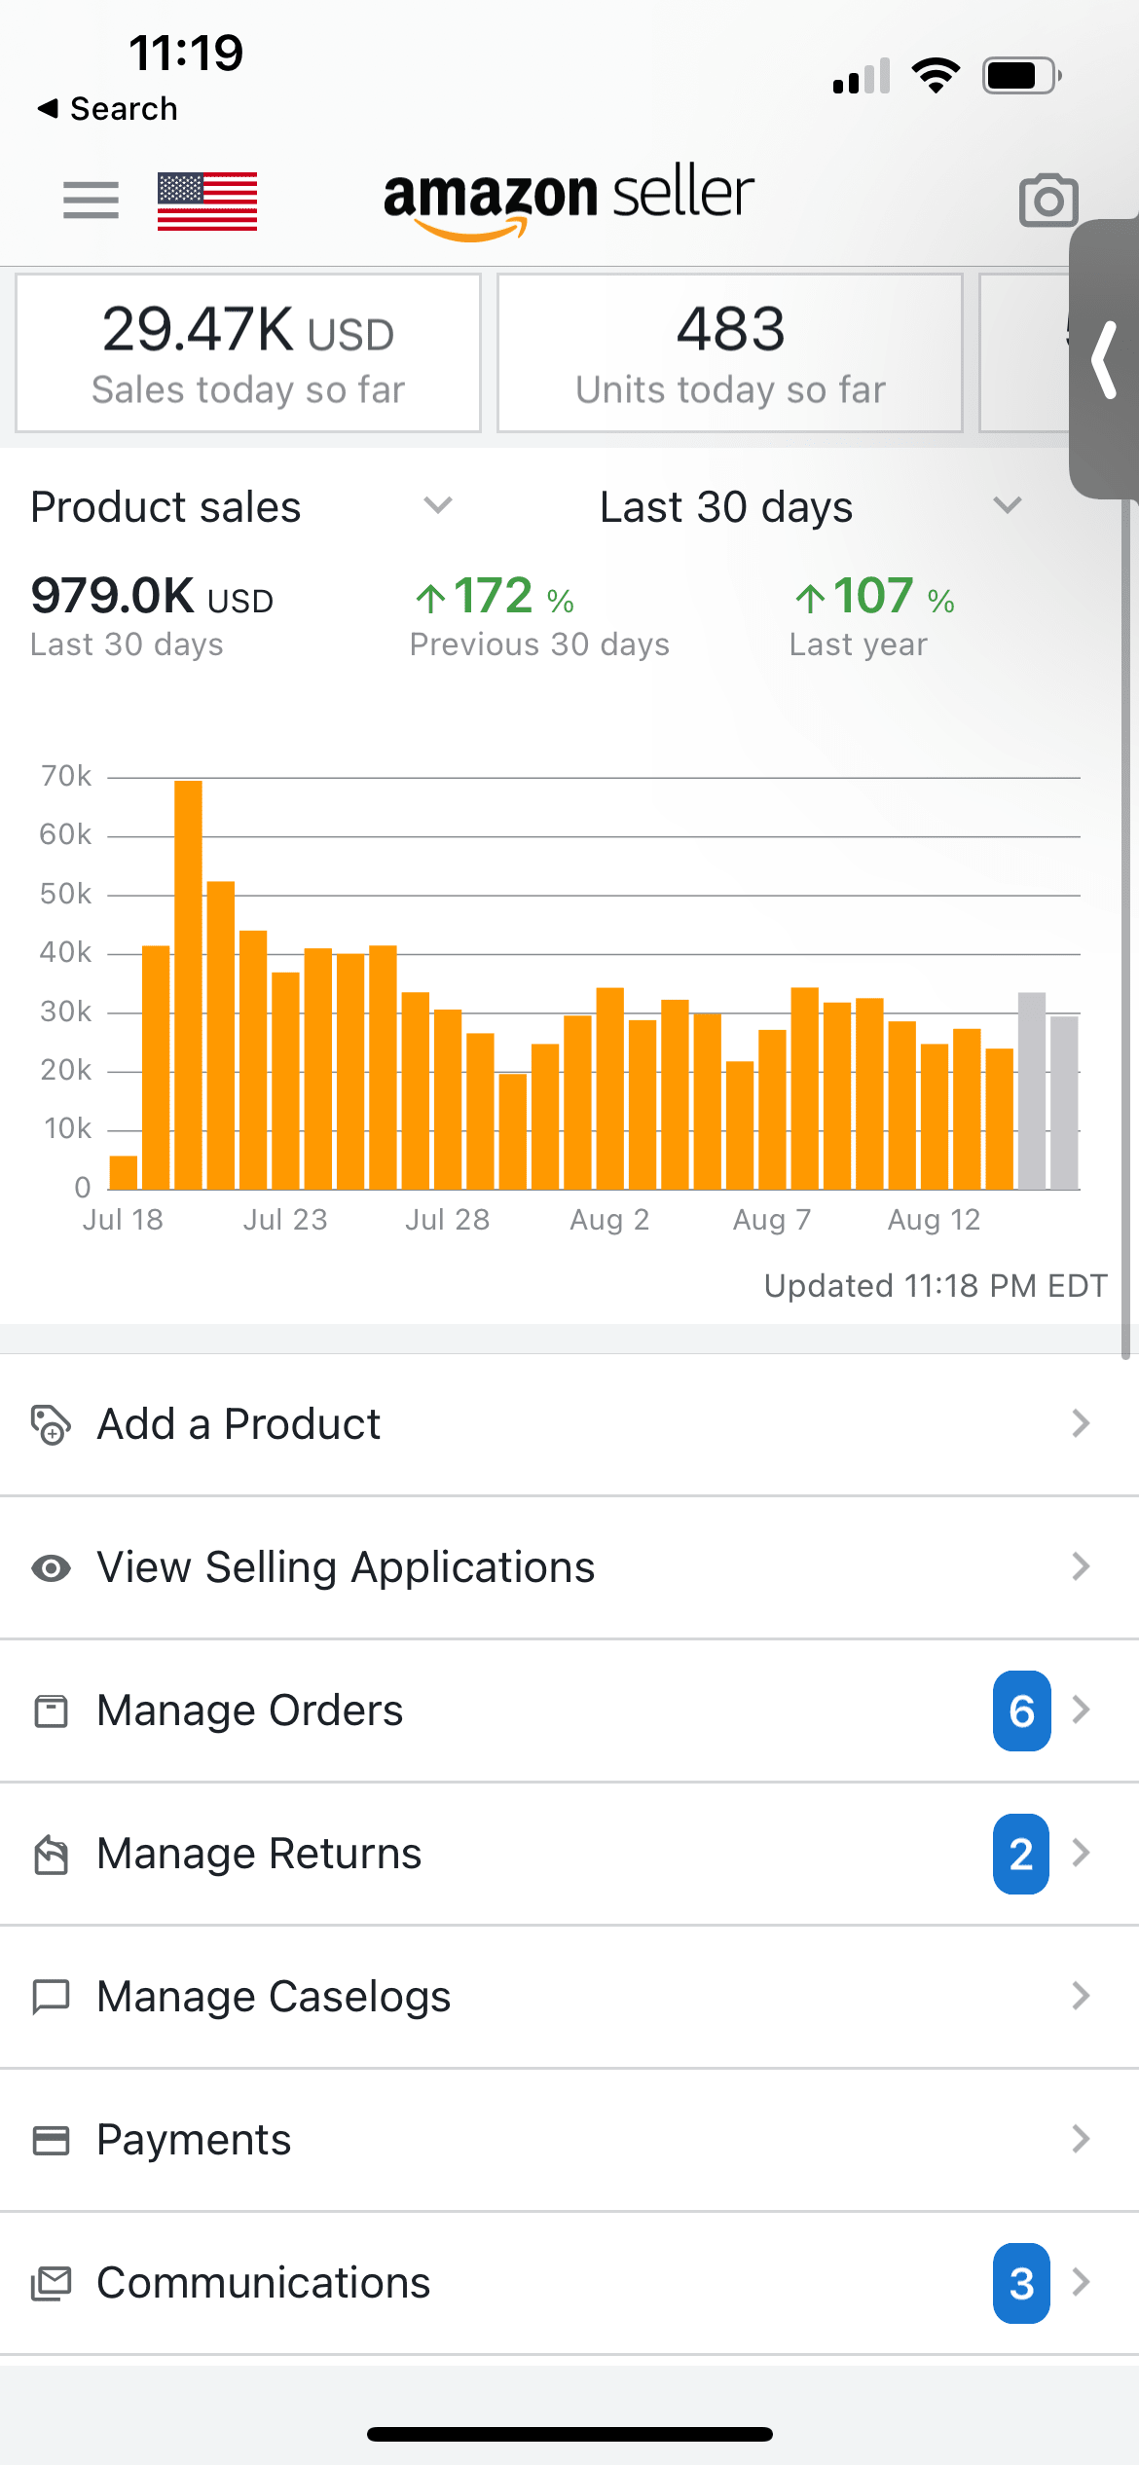Tap the Manage Returns package icon
The height and width of the screenshot is (2465, 1139).
point(51,1854)
